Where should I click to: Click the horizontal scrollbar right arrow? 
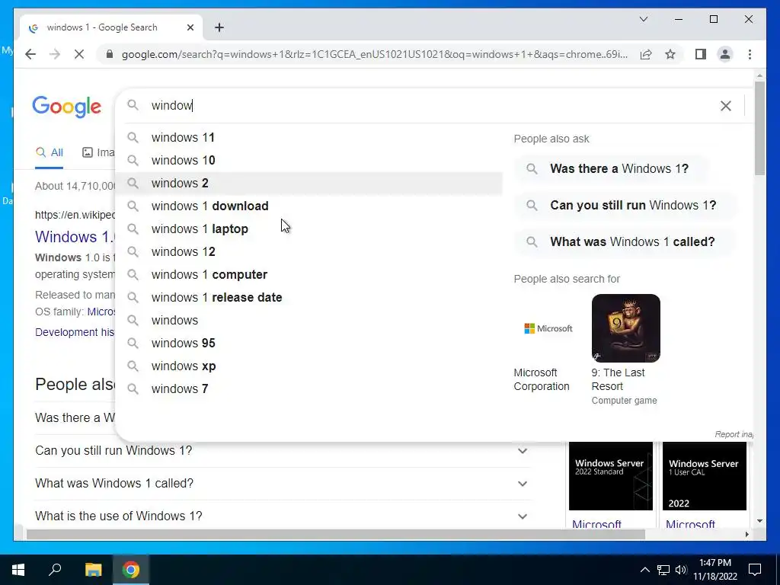[x=746, y=535]
